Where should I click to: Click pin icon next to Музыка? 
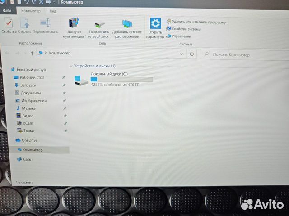click(65, 108)
